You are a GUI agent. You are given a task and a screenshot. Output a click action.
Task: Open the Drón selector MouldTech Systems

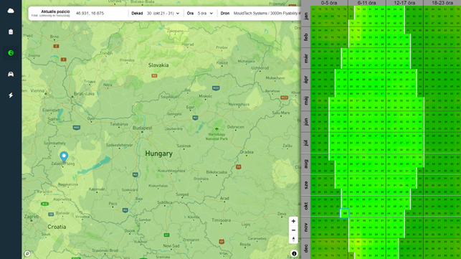point(267,14)
